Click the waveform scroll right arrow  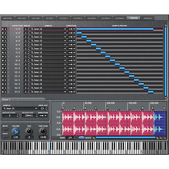point(157,138)
